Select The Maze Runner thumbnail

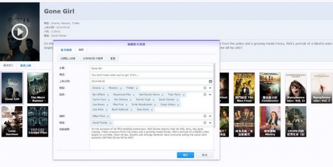37,88
